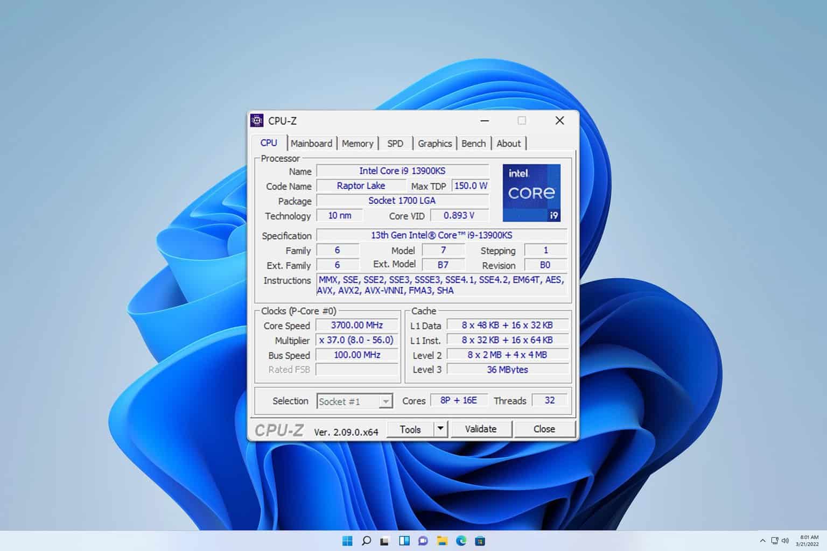Viewport: 827px width, 551px height.
Task: Open the About tab
Action: tap(509, 144)
